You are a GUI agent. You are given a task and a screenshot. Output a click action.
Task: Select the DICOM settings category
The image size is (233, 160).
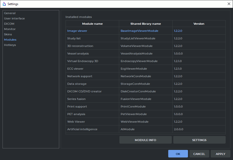click(x=9, y=24)
